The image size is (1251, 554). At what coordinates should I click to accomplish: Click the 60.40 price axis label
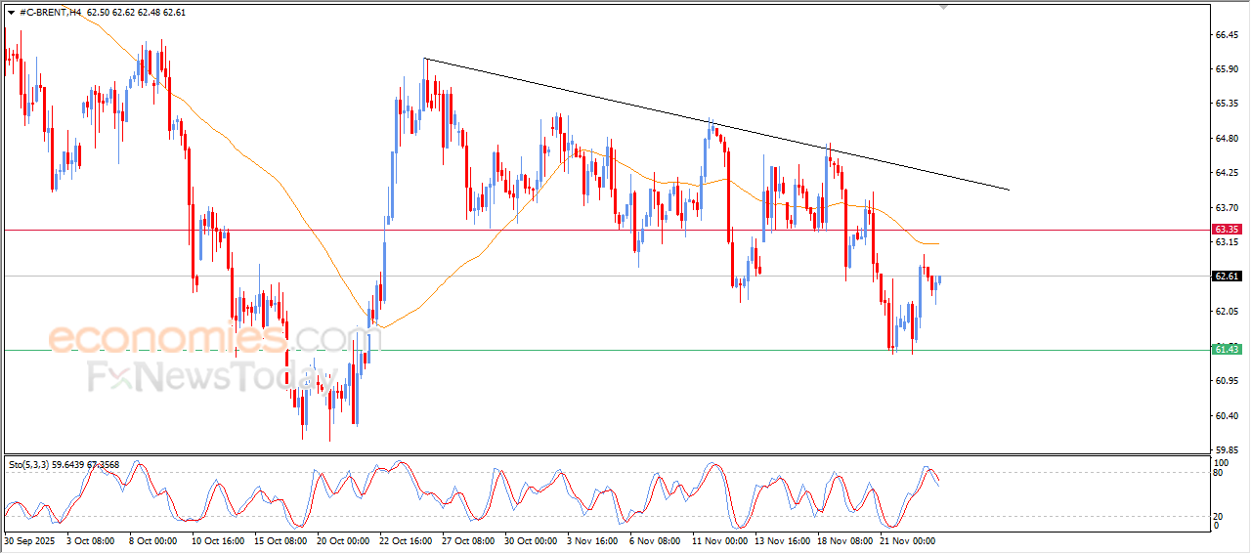point(1227,415)
